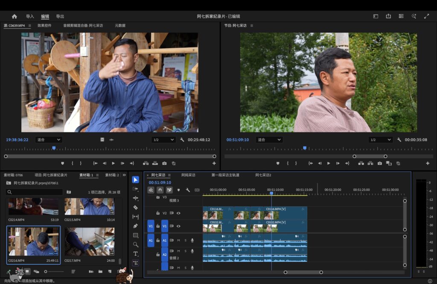Screen dimensions: 437x284
Task: Toggle the V1 track lock
Action: point(158,226)
